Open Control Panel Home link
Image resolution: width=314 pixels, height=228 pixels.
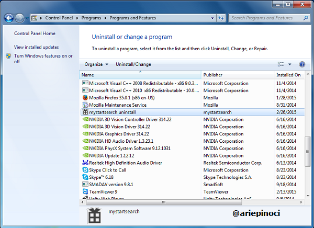coord(35,33)
